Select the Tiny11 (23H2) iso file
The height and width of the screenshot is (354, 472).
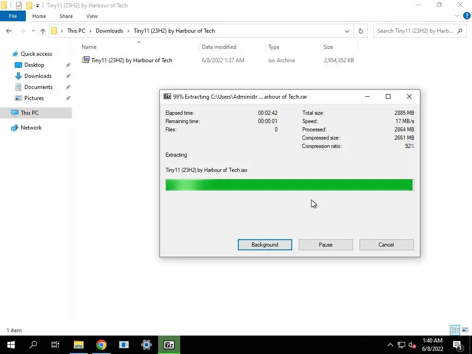(x=132, y=60)
